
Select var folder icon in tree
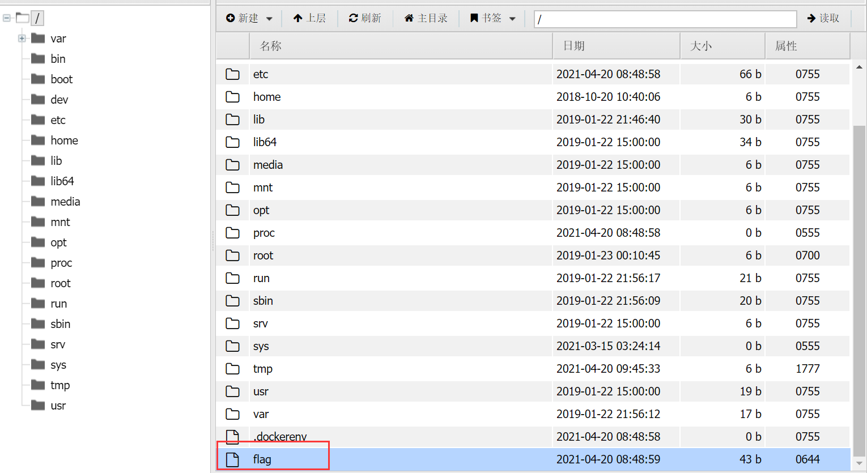coord(38,38)
